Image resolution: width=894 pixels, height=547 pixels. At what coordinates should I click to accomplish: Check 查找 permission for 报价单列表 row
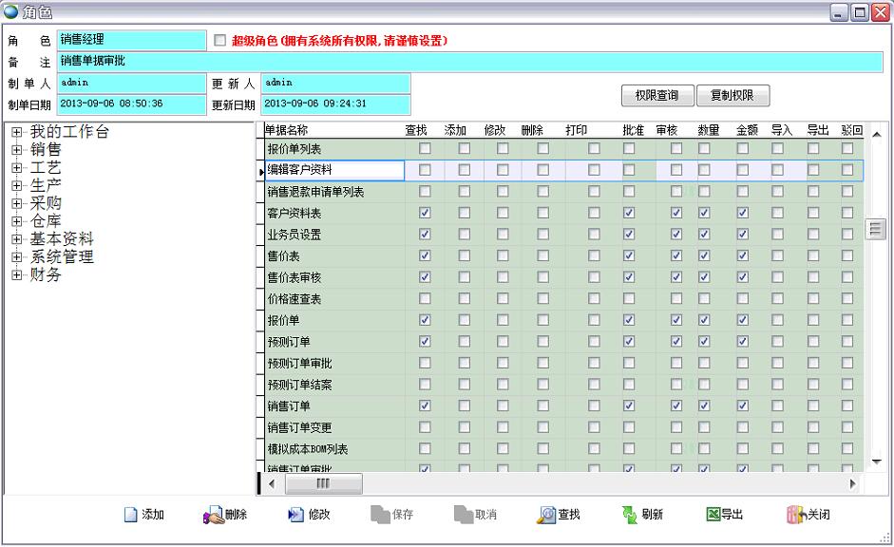[x=425, y=148]
